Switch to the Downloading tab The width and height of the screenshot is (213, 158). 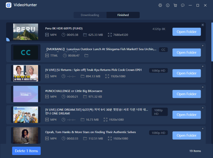tap(90, 15)
